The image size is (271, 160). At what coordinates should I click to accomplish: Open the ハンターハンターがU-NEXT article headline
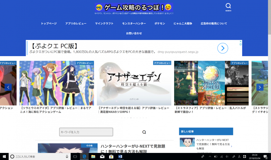(x=133, y=148)
